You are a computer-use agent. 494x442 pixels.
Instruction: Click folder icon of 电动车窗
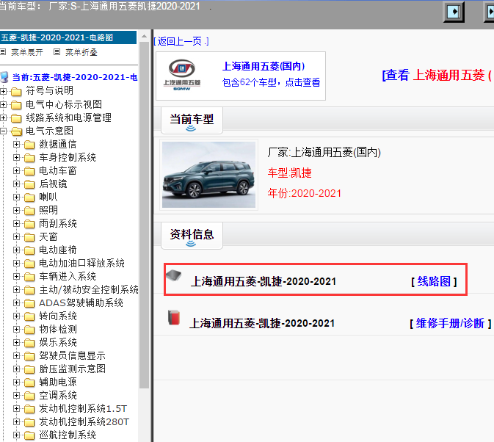(29, 171)
